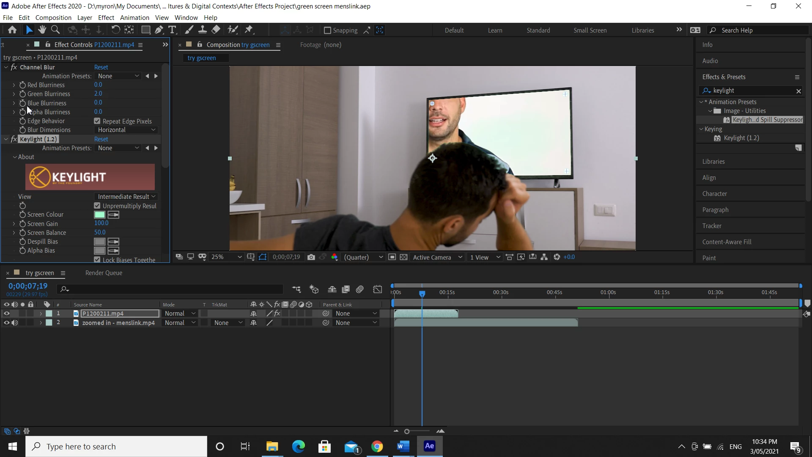Open the Composition menu
Viewport: 812px width, 457px height.
click(x=53, y=17)
